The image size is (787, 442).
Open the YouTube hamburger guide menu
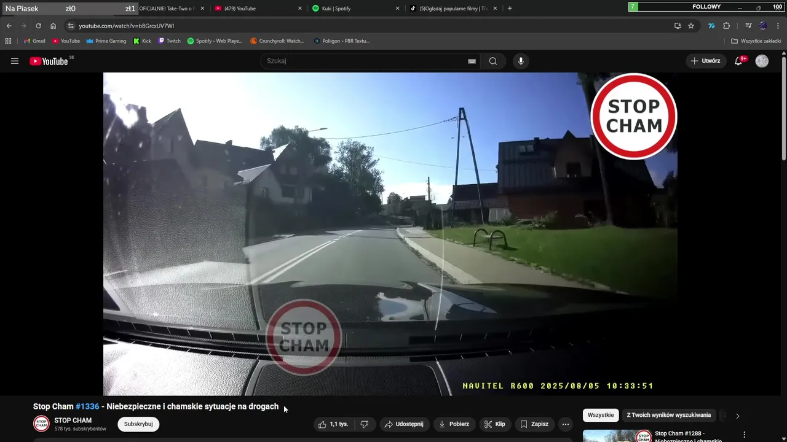tap(15, 61)
